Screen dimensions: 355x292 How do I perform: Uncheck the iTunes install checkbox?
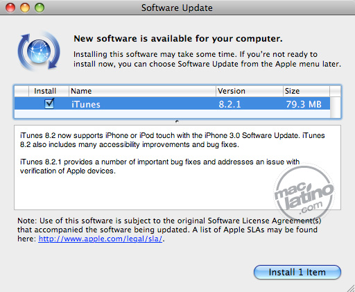pos(49,103)
